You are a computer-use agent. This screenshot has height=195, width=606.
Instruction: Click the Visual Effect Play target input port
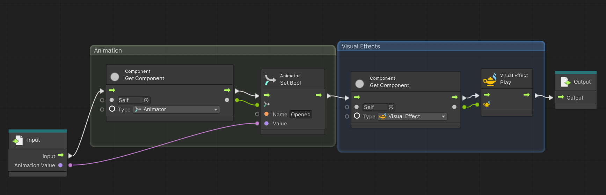click(487, 104)
